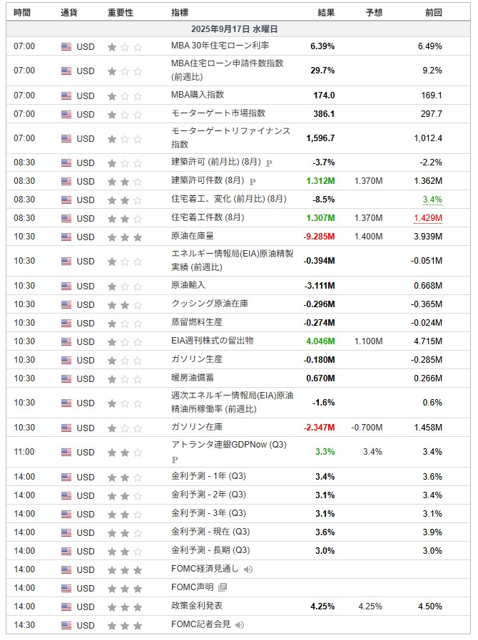Click the 2025年9月17日 水曜日 date header
Image resolution: width=478 pixels, height=640 pixels.
[234, 29]
